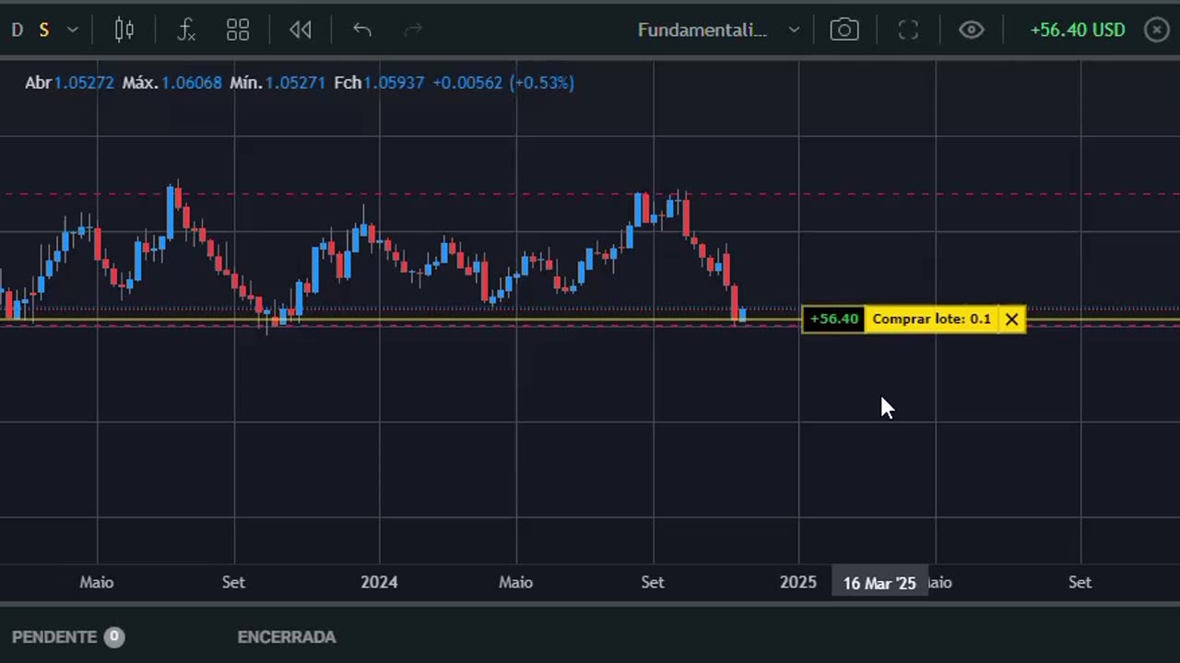This screenshot has height=663, width=1180.
Task: Close the trade with circled X icon
Action: pyautogui.click(x=1156, y=30)
